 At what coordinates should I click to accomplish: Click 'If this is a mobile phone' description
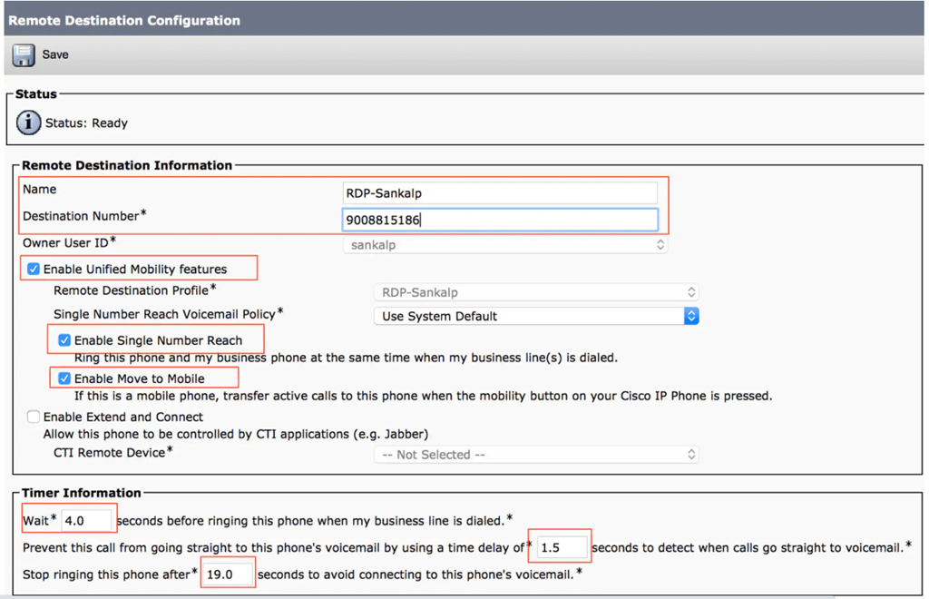(423, 396)
